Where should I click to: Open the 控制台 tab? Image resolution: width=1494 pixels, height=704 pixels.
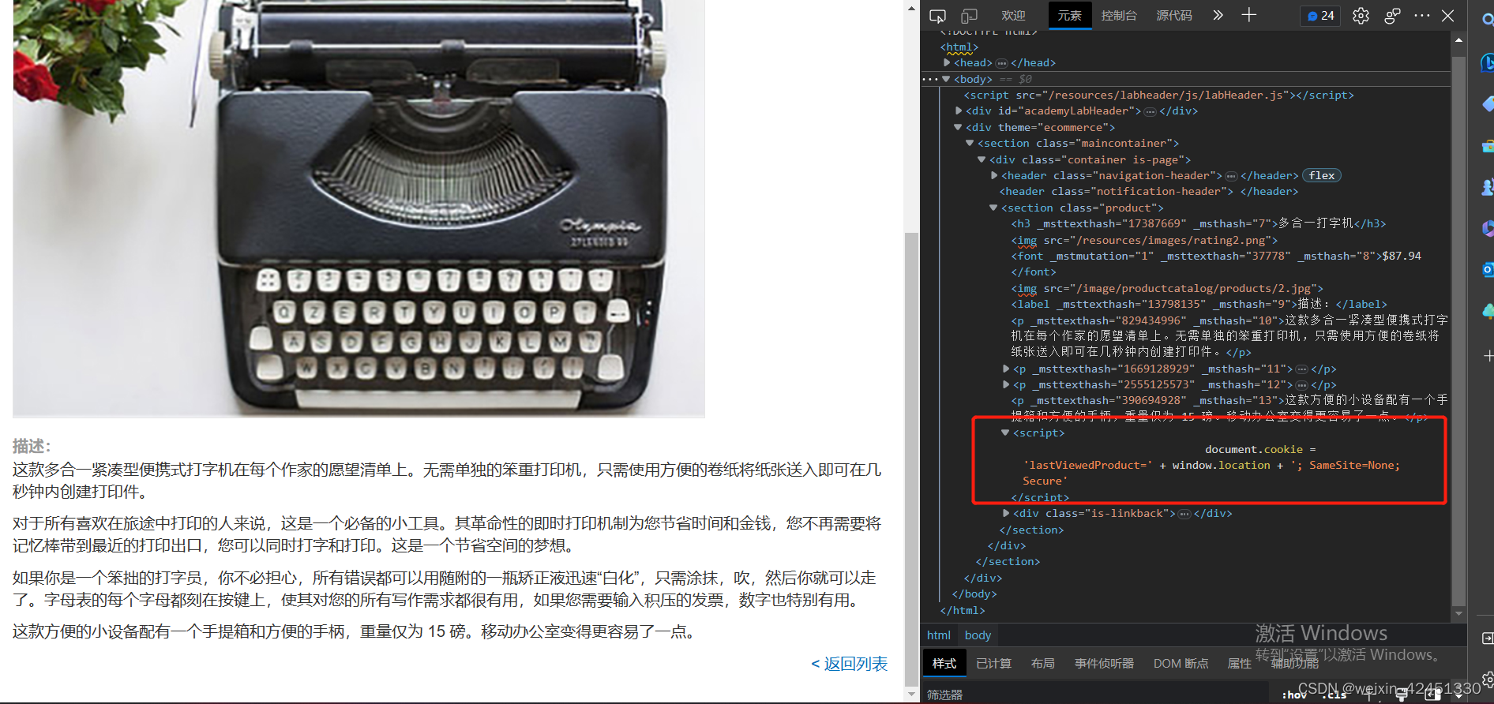pos(1119,16)
